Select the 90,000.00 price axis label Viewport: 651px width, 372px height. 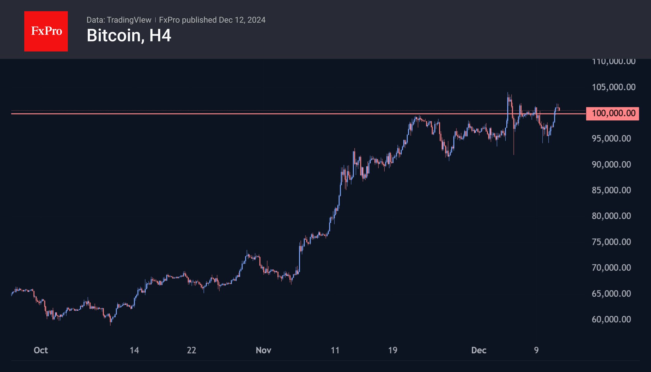[611, 165]
